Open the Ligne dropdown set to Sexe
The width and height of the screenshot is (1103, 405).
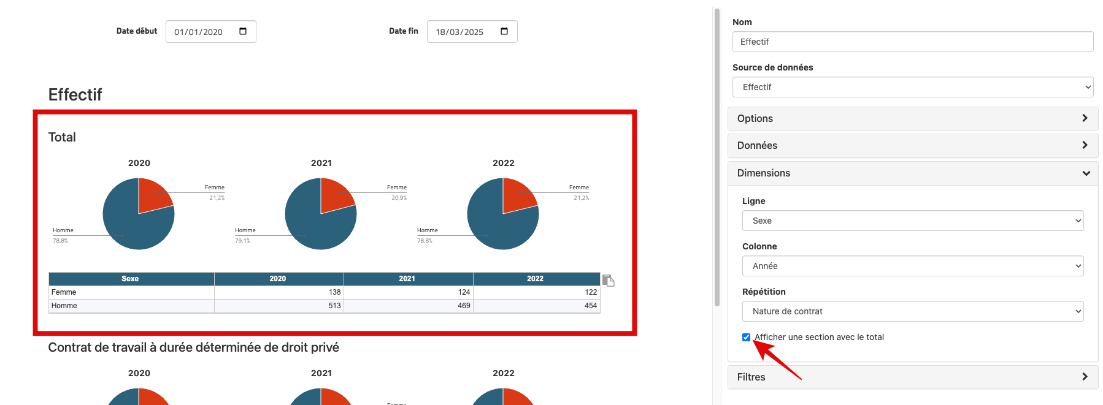[913, 221]
